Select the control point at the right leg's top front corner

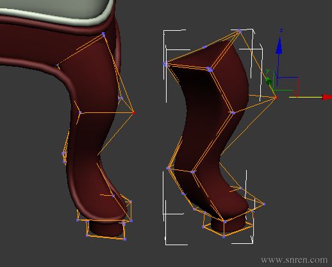tap(210, 69)
